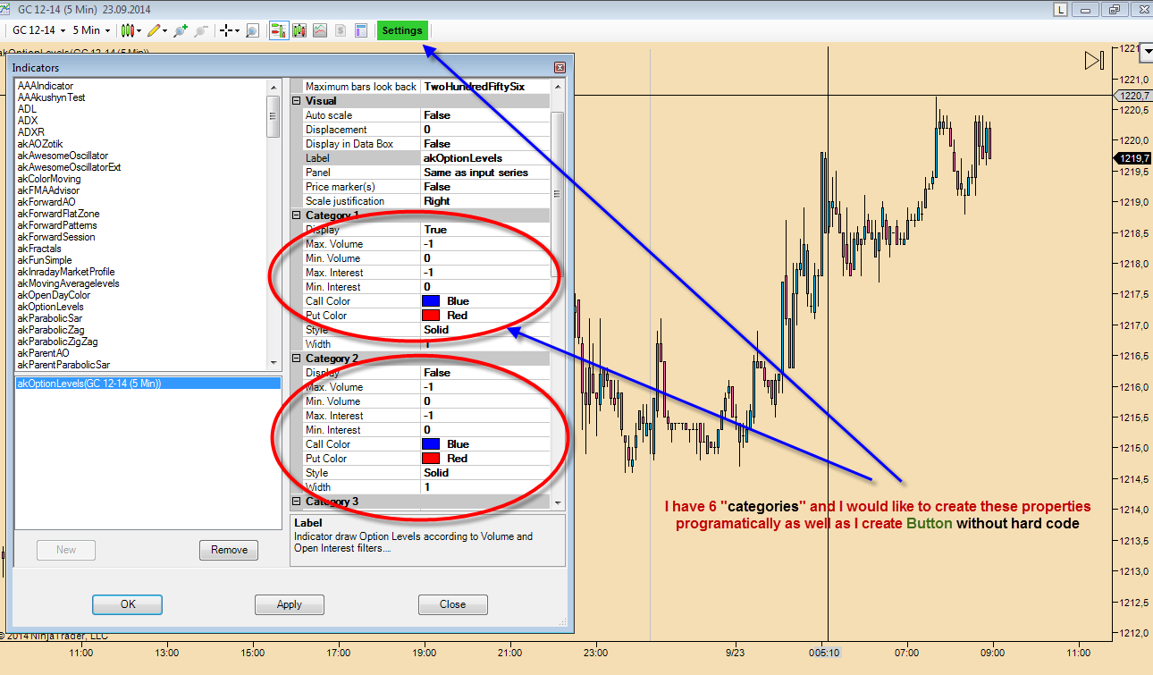Confirm the dialog with OK

pyautogui.click(x=128, y=604)
